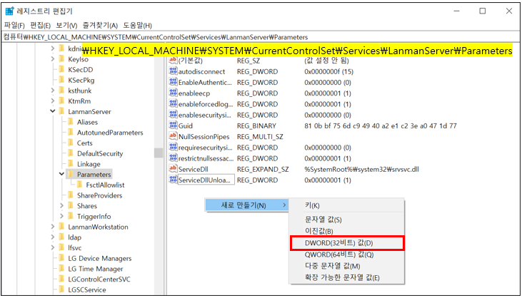The image size is (522, 298).
Task: Click the Linkage folder icon
Action: 71,164
